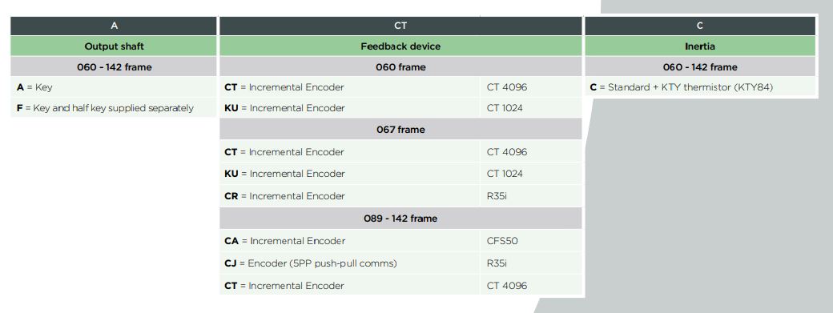Select the 'CR = Incremental Encoder' row
833x313 pixels.
400,196
